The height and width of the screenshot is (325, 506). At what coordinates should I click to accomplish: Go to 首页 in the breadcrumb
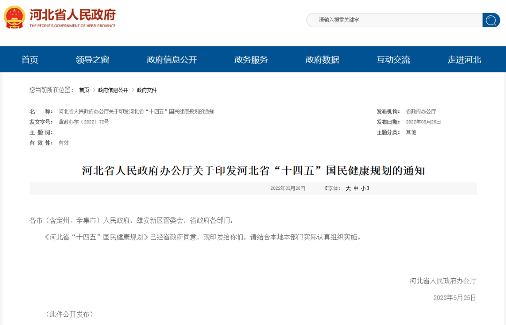pyautogui.click(x=84, y=90)
